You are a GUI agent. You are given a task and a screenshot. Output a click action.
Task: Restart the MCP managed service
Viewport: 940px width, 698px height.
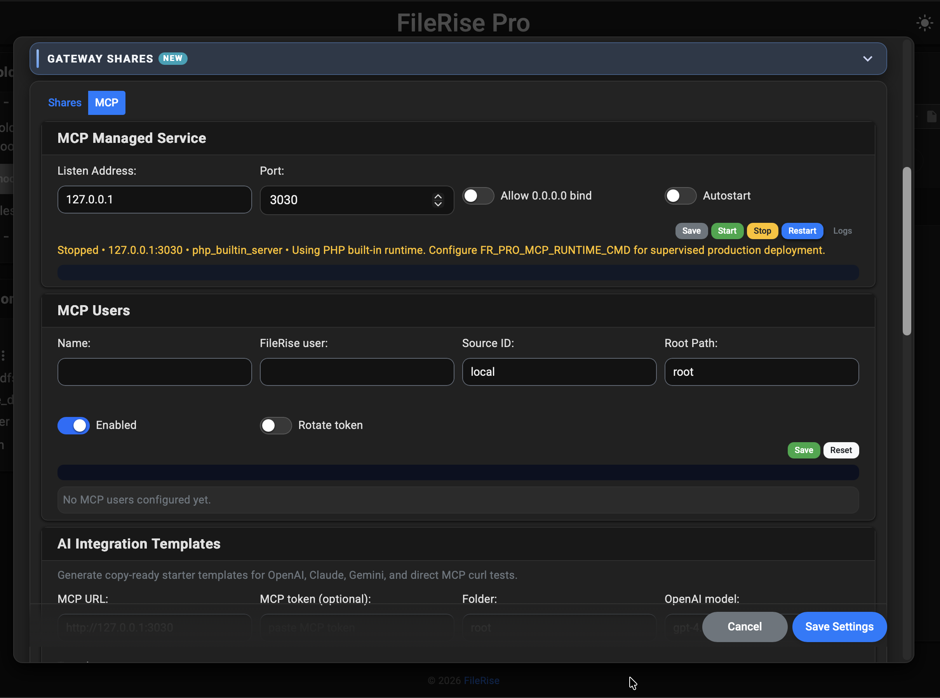tap(802, 231)
